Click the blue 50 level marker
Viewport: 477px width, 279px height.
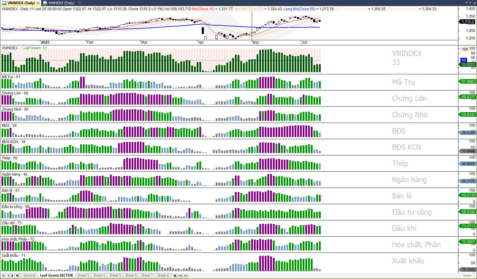tap(464, 60)
